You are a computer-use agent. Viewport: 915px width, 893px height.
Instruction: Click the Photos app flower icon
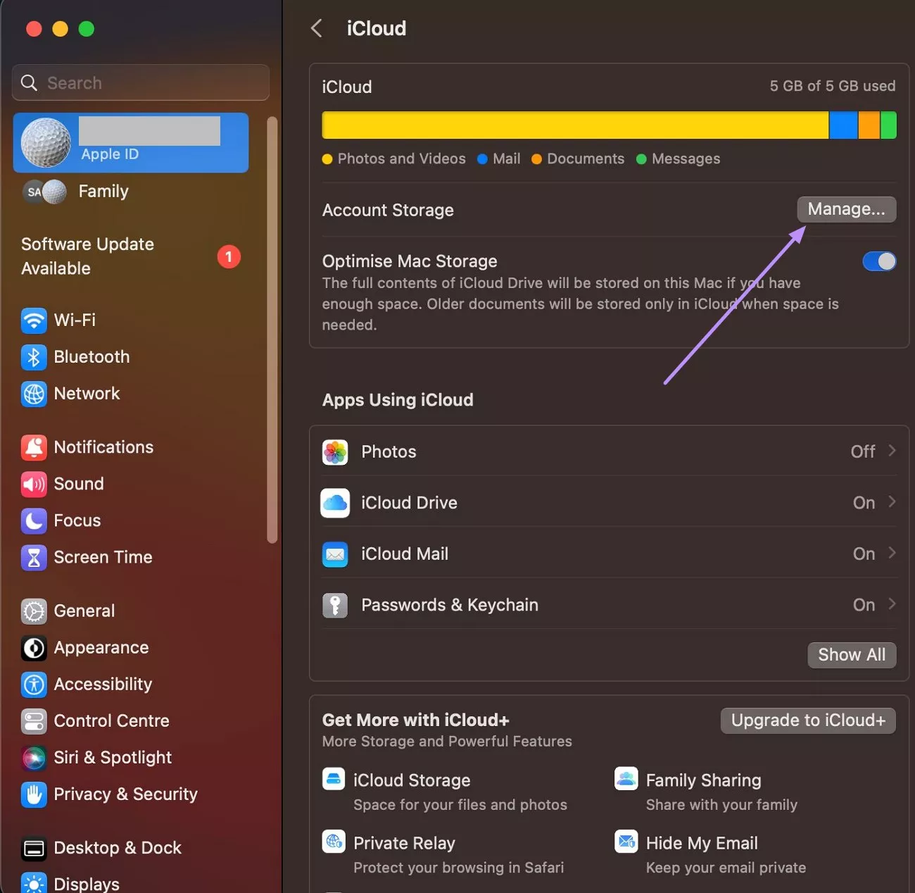point(335,452)
